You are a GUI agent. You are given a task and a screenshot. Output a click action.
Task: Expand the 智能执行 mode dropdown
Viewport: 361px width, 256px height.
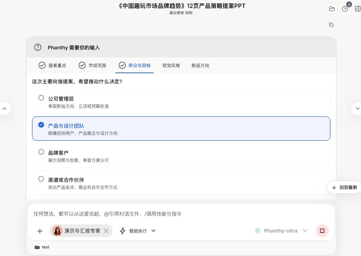coord(153,230)
